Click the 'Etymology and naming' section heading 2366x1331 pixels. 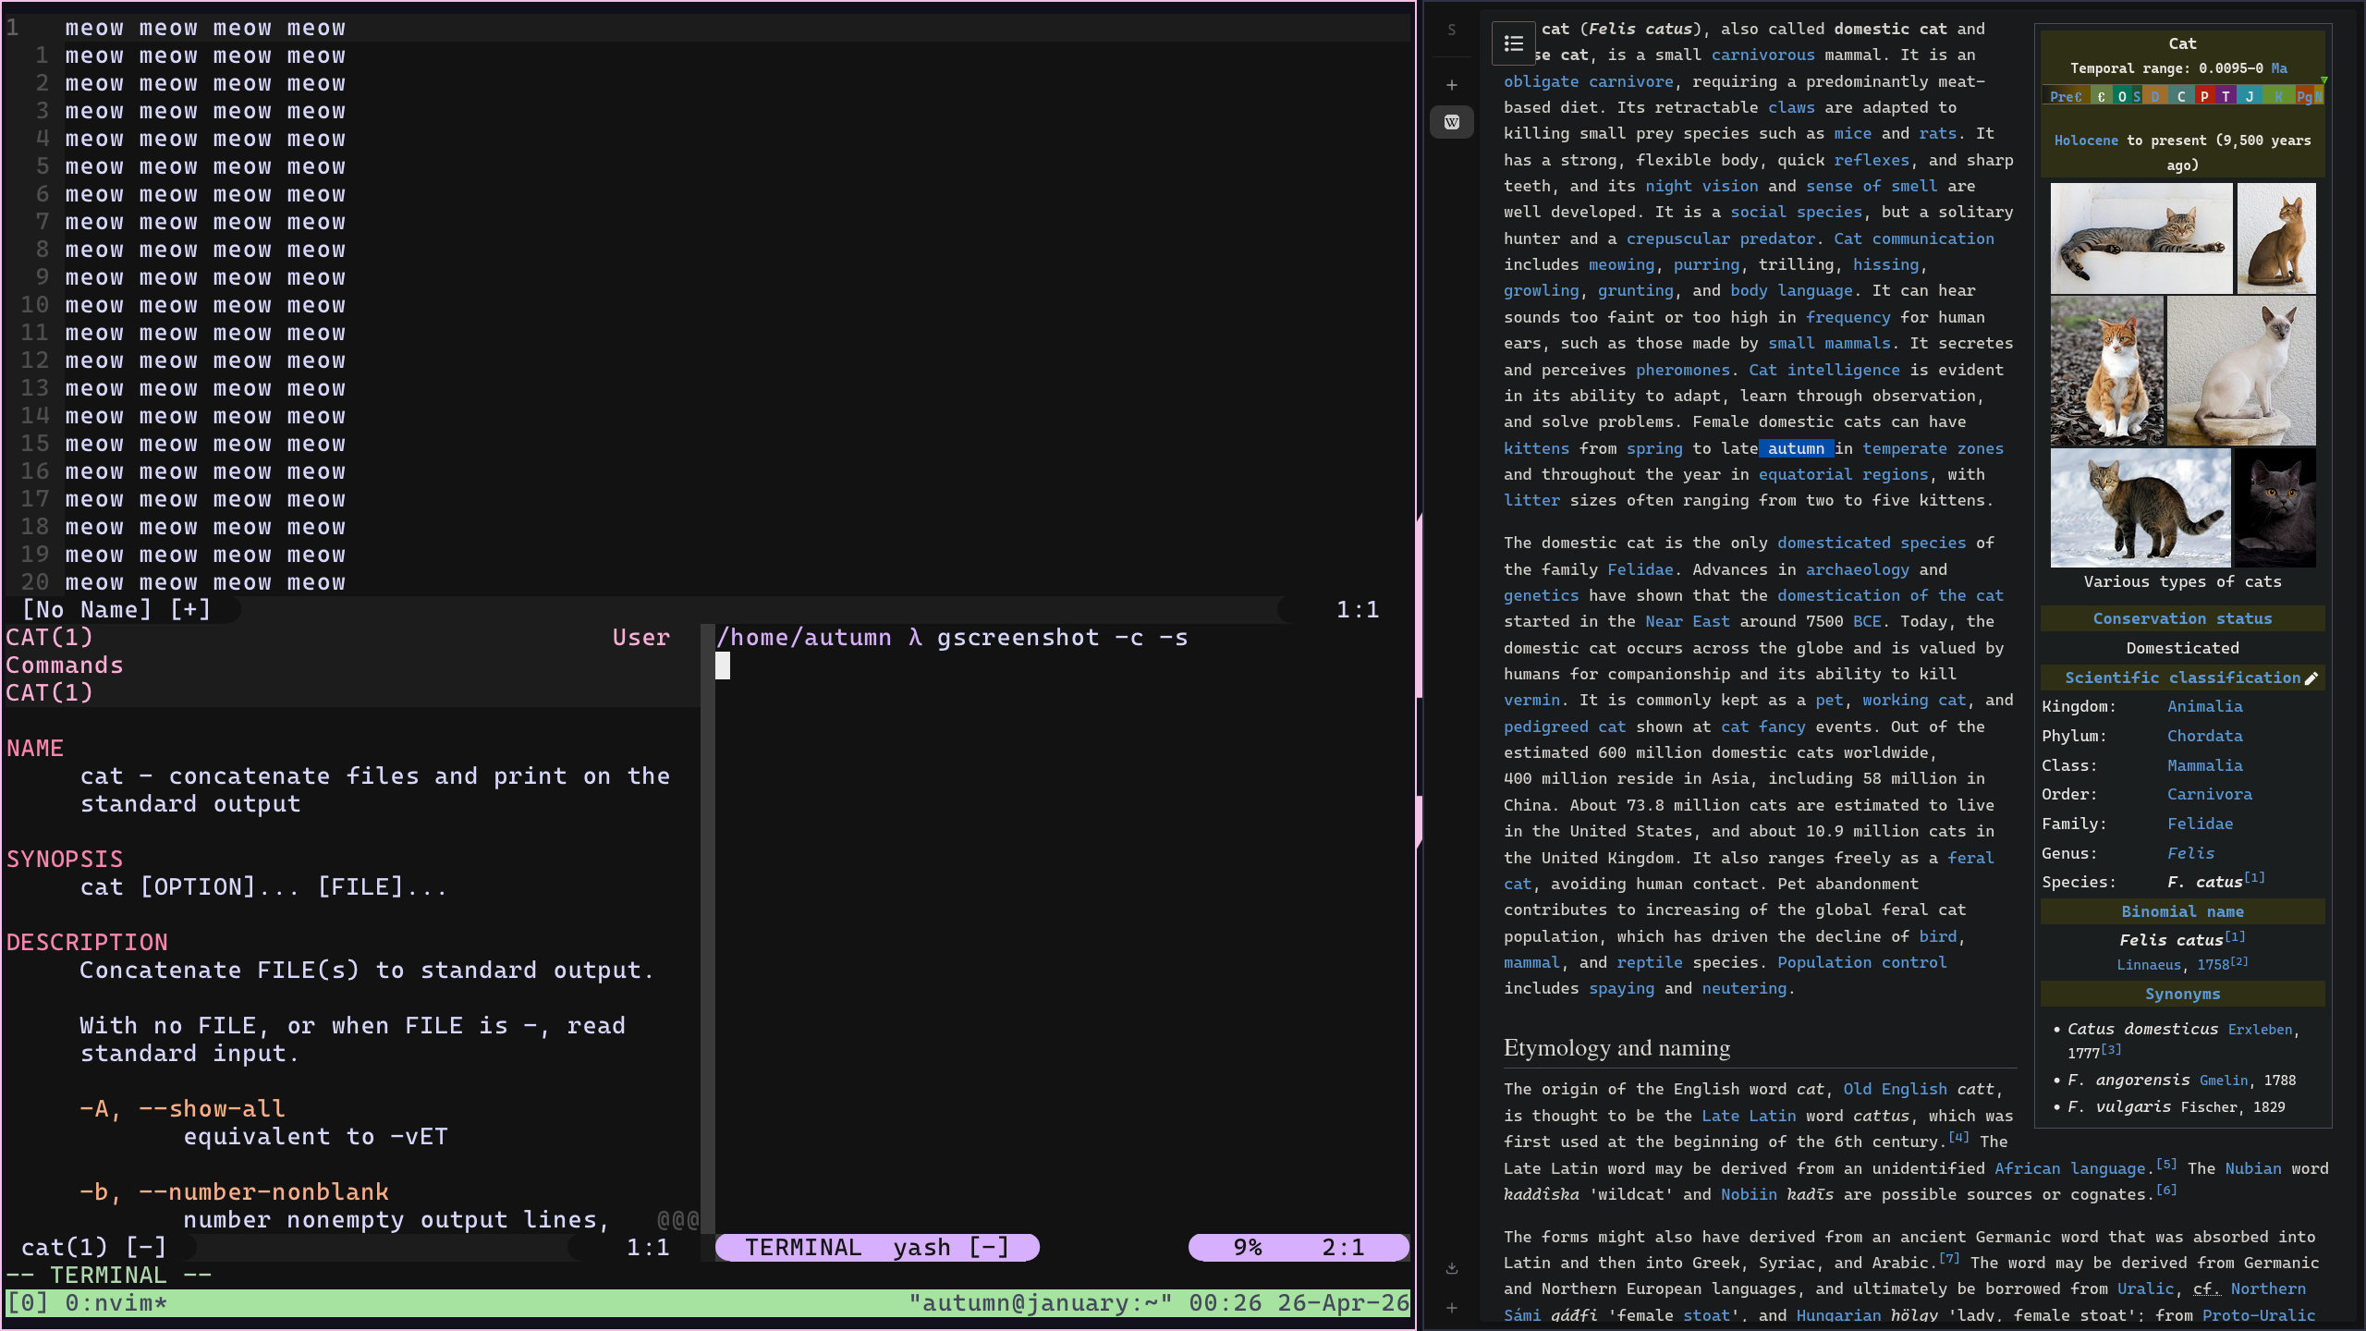pos(1616,1048)
